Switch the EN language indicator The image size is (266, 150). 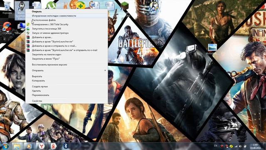(215, 146)
